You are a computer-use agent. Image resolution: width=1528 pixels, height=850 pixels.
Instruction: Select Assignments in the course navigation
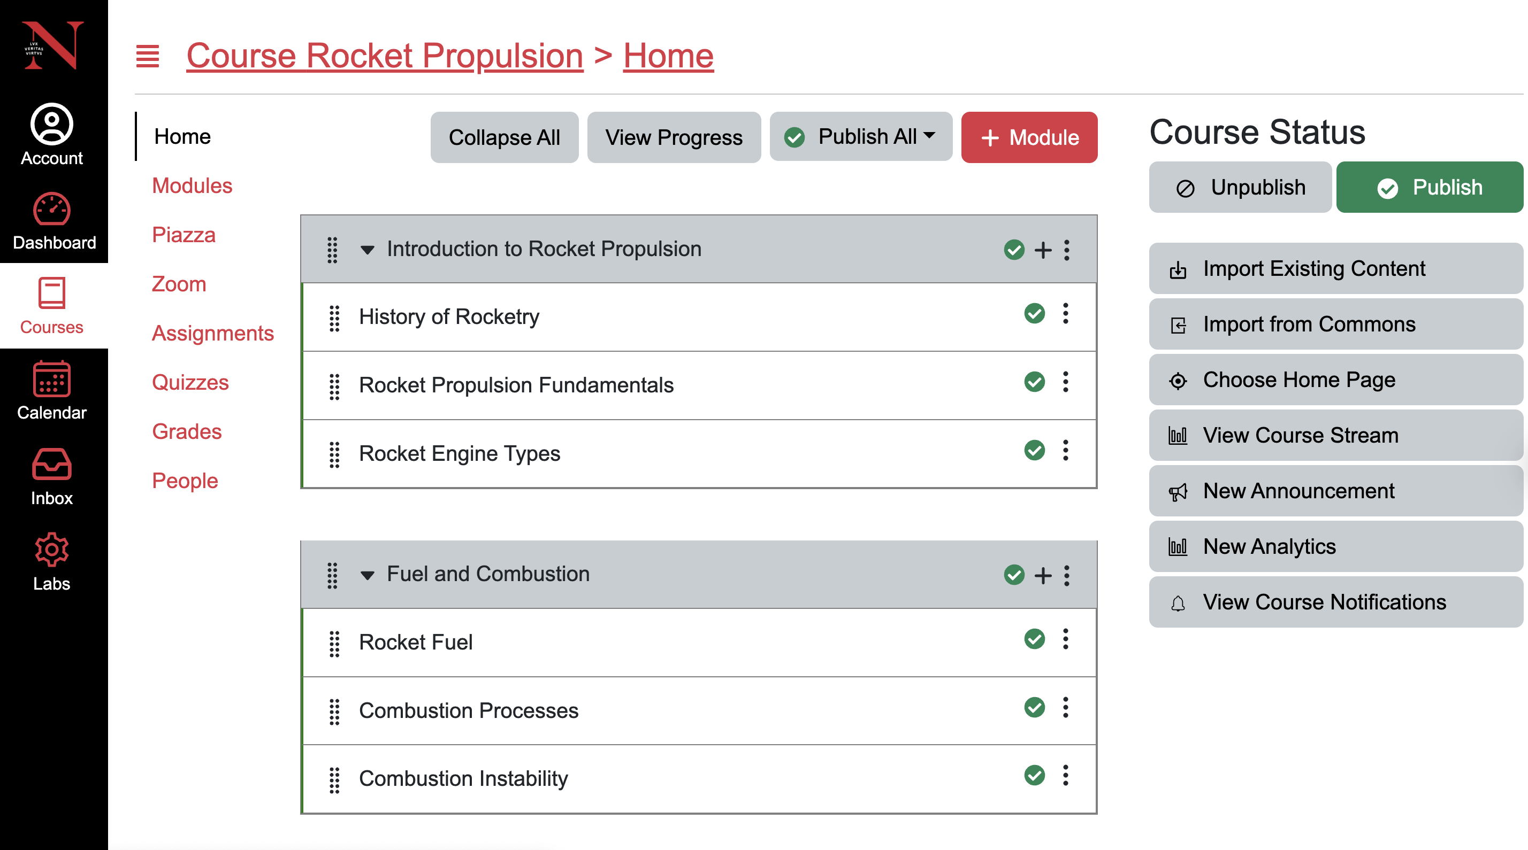[212, 333]
